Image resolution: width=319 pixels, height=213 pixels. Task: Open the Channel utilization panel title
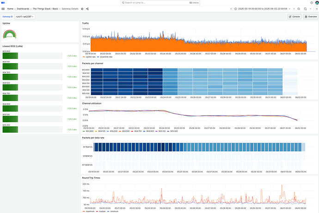[x=92, y=103]
